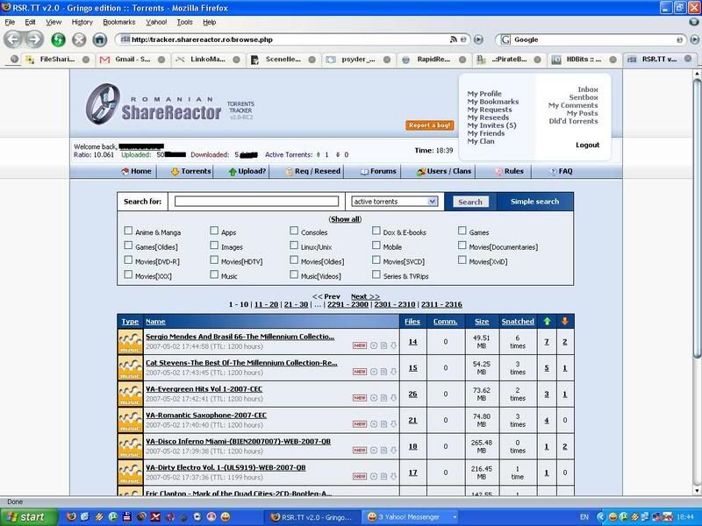702x526 pixels.
Task: Click the Stop loading X icon
Action: (x=79, y=39)
